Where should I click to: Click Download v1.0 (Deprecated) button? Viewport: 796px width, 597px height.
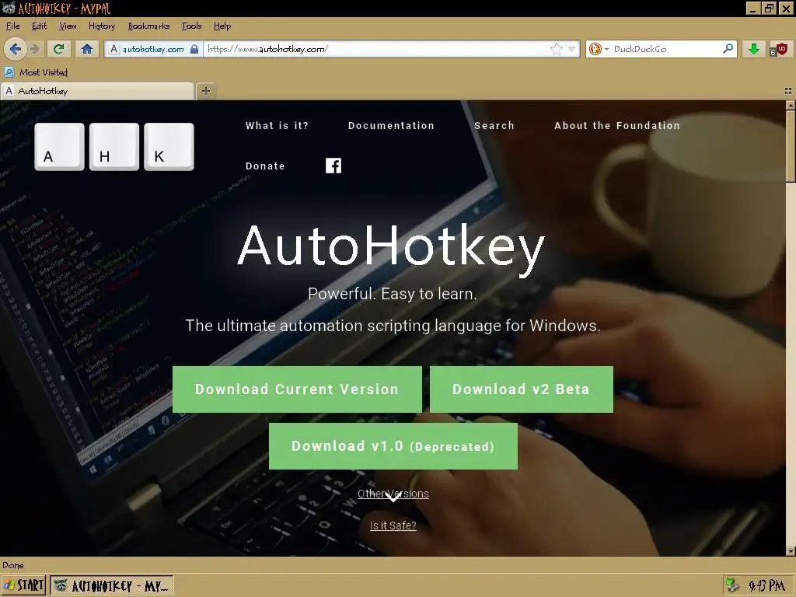[393, 446]
